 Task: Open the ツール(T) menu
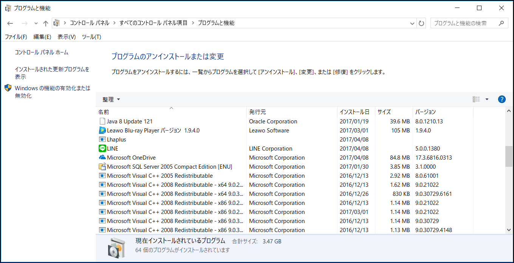(91, 37)
